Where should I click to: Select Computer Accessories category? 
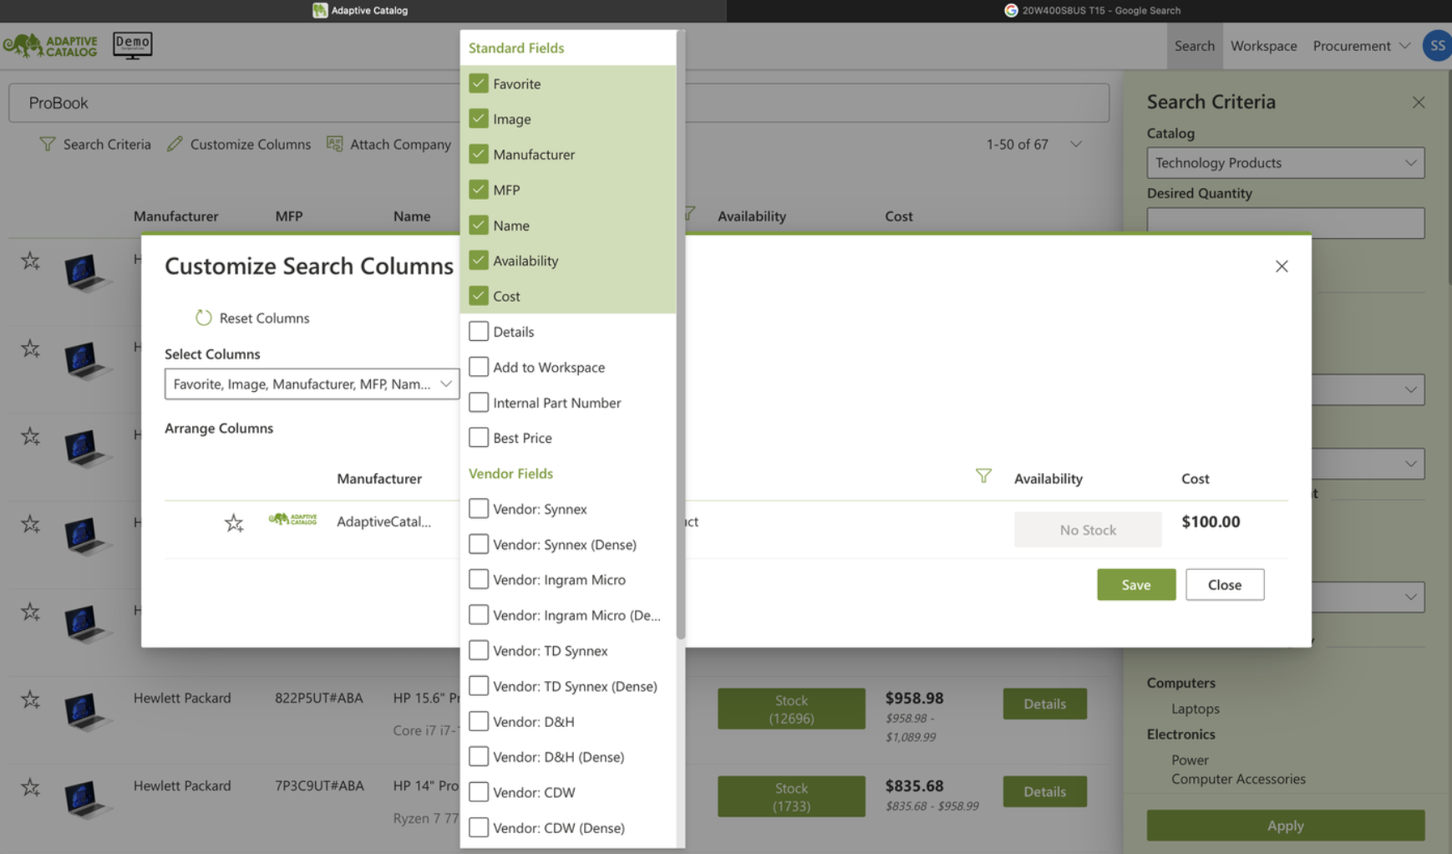click(x=1238, y=779)
